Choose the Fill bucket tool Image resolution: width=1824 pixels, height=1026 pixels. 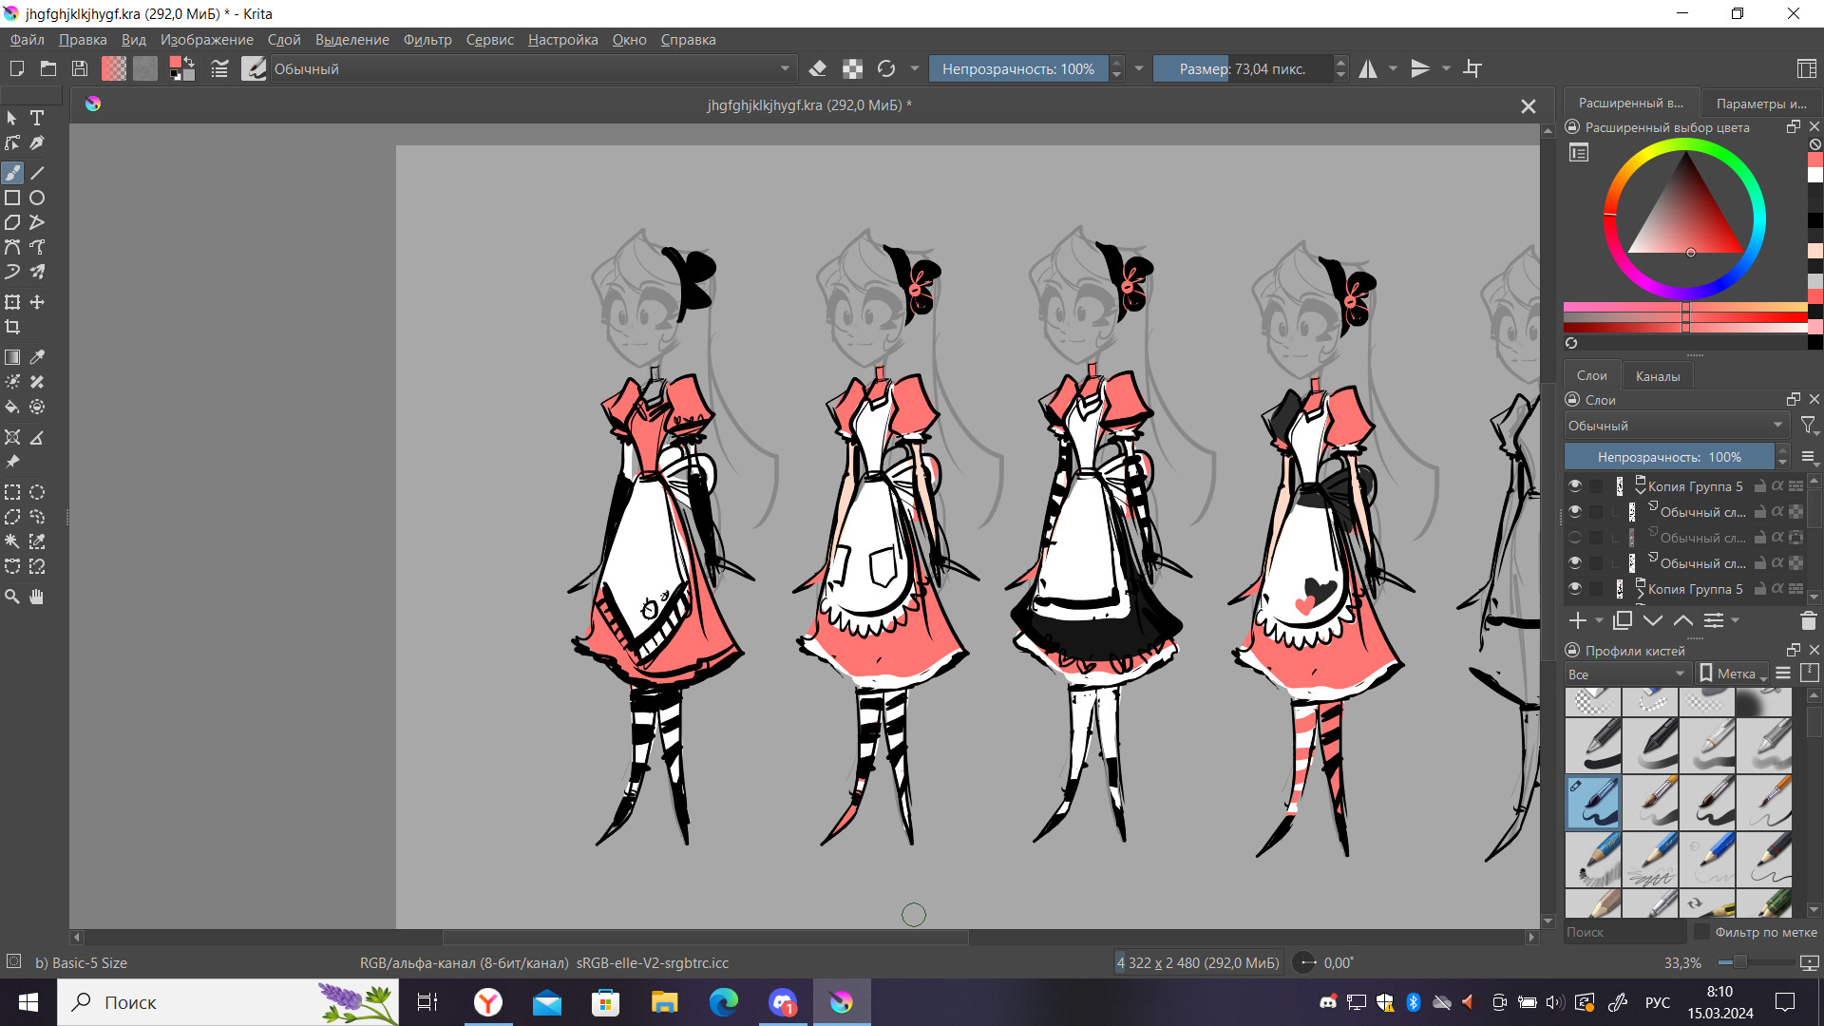tap(12, 407)
